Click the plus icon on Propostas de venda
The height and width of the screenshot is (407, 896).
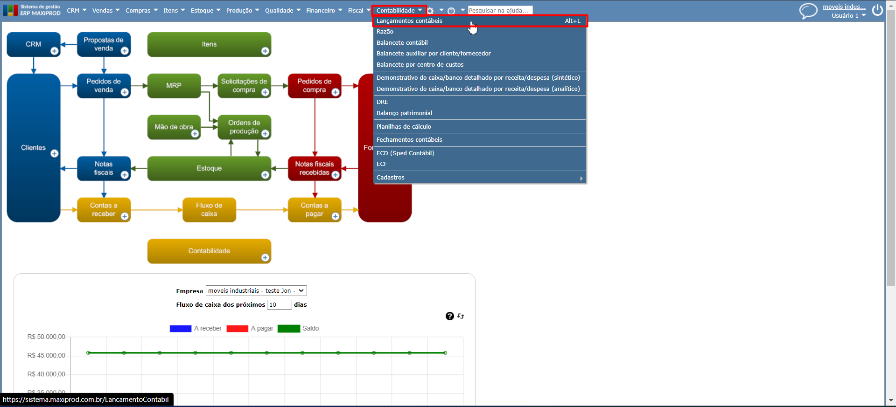click(125, 51)
